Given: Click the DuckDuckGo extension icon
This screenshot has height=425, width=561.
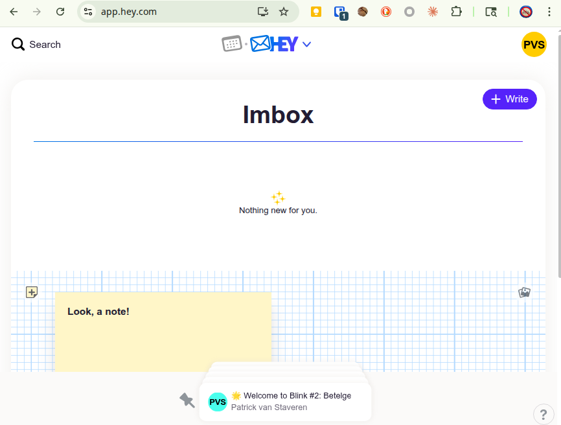Looking at the screenshot, I should click(x=386, y=12).
